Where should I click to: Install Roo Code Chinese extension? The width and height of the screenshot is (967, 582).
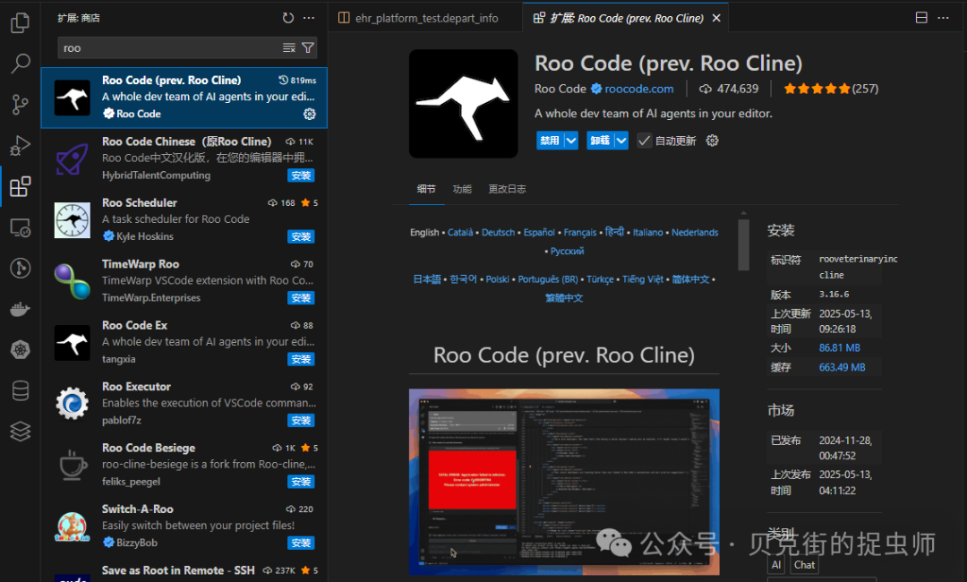[x=301, y=175]
